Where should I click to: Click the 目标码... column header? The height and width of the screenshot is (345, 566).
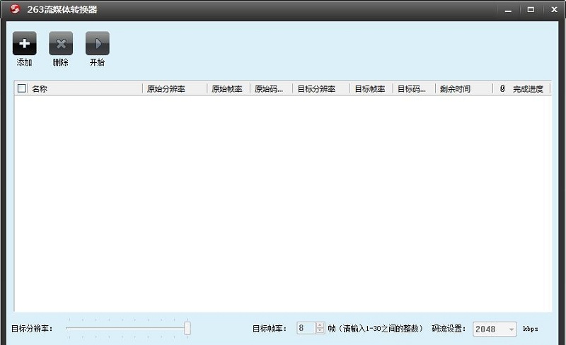414,89
